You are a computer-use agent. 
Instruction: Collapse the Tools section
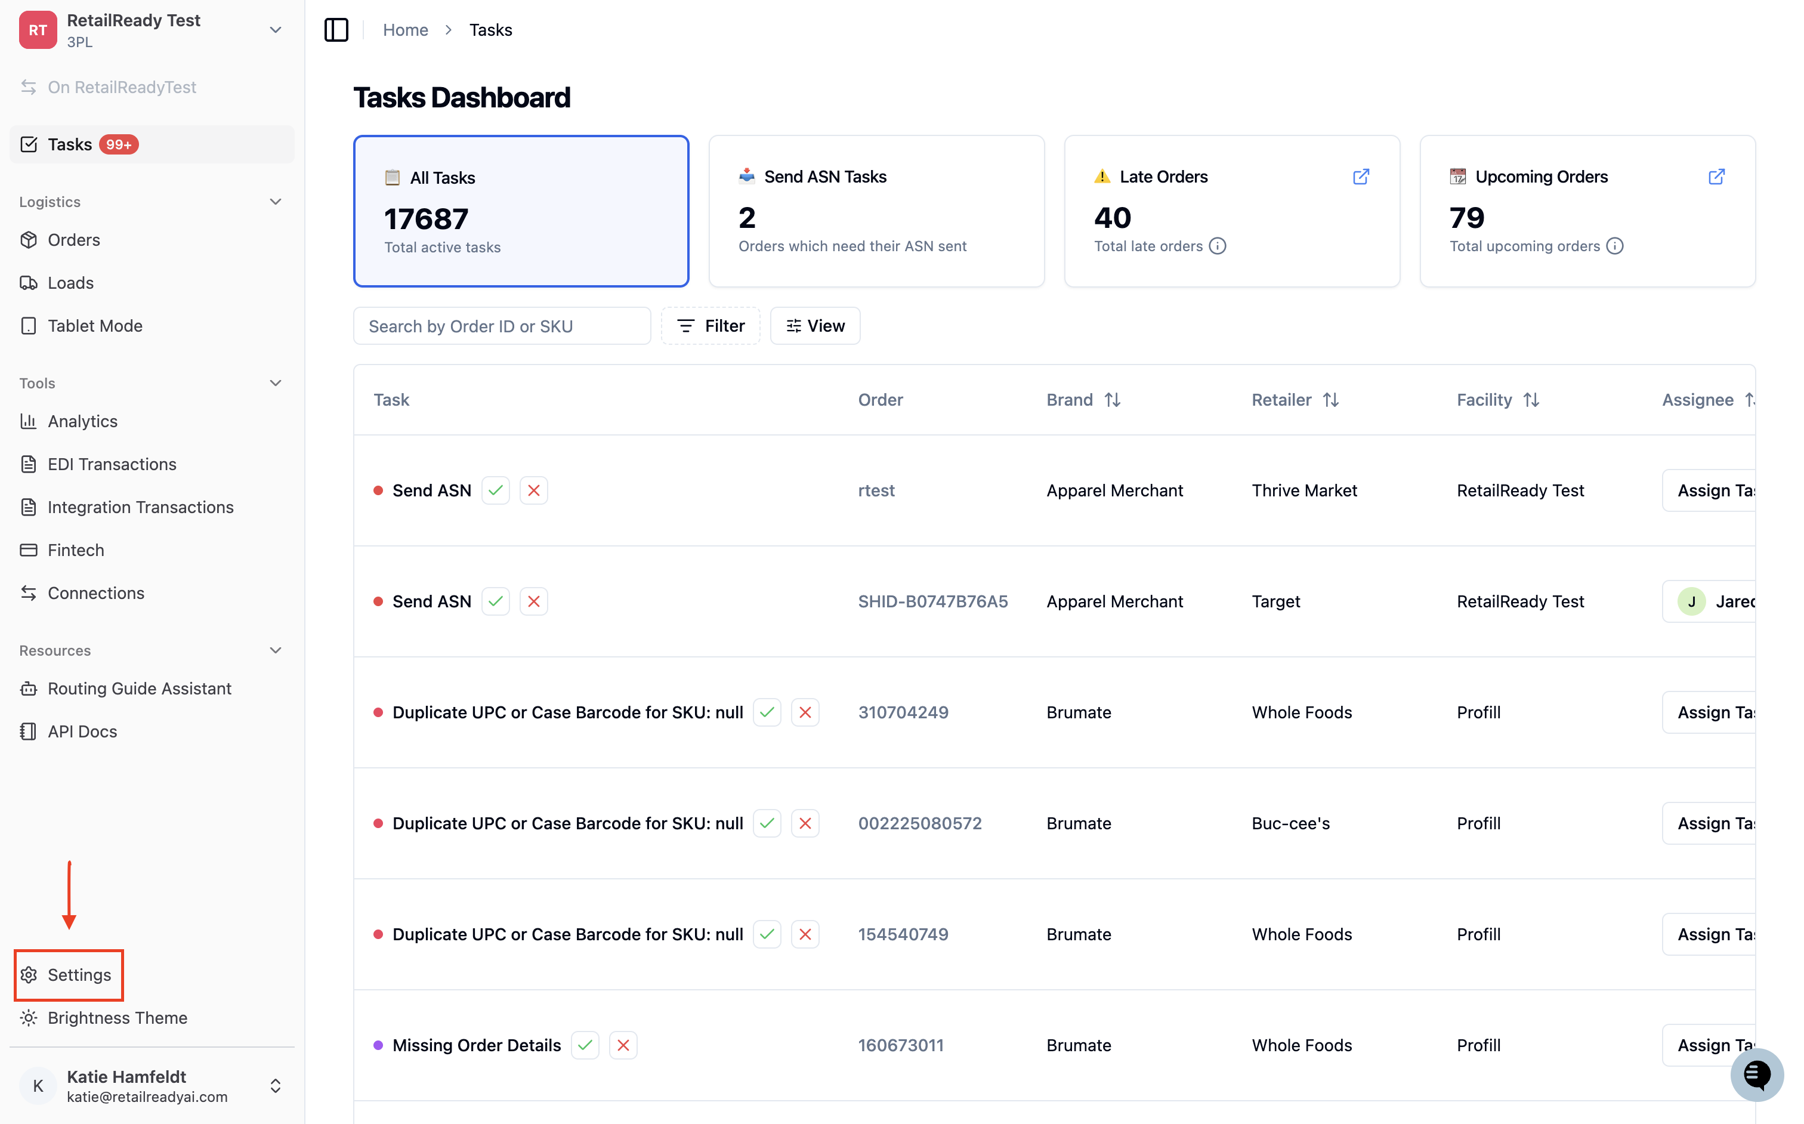tap(275, 384)
